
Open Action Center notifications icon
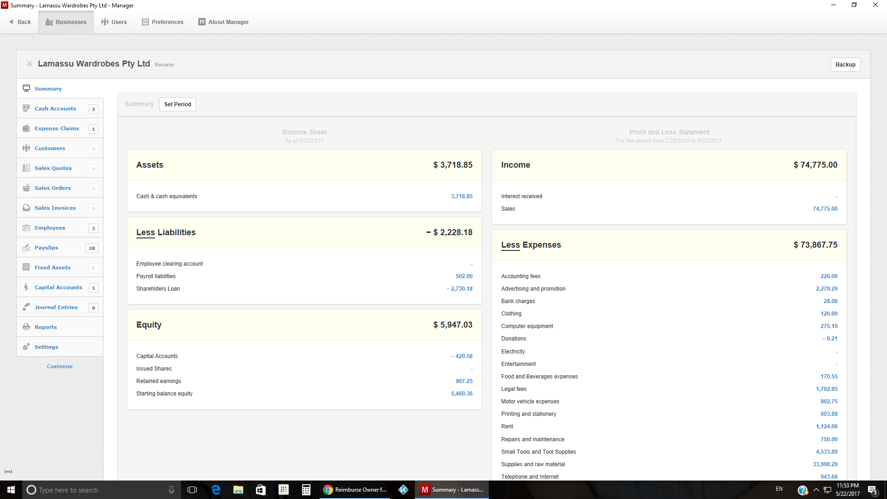point(872,490)
